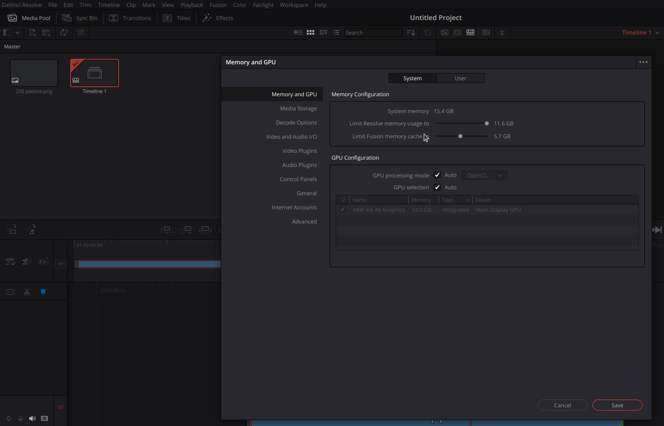Open the File menu
664x426 pixels.
pos(53,5)
